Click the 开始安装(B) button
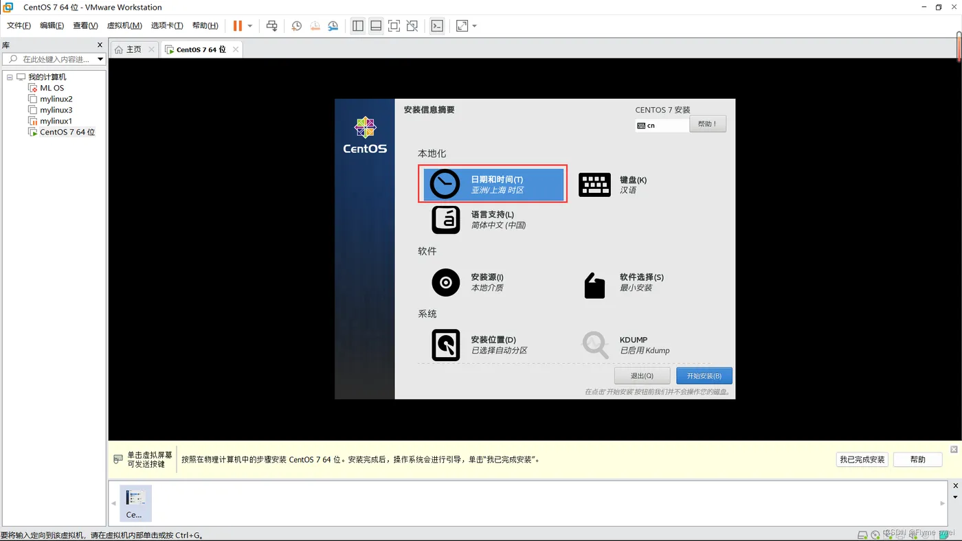 704,376
